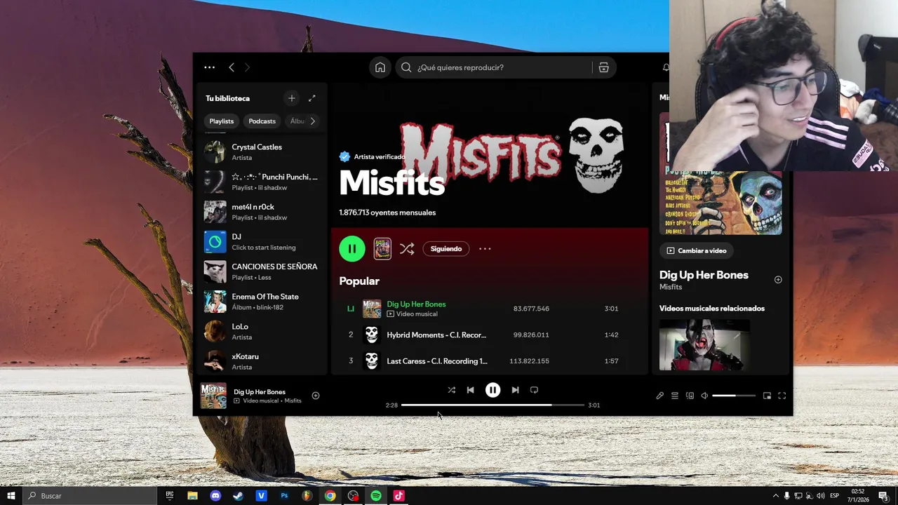898x505 pixels.
Task: Start the DJ listening session
Action: (x=261, y=241)
